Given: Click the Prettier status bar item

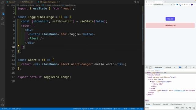Looking at the screenshot, I should pyautogui.click(x=132, y=109).
